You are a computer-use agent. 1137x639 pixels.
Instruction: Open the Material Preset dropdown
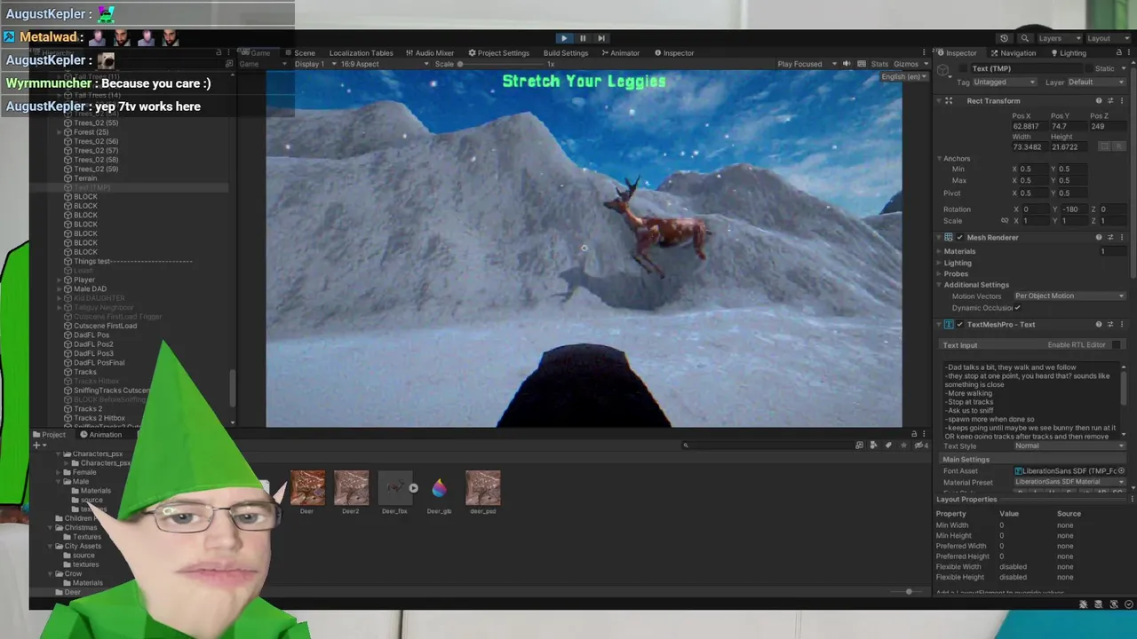(x=1069, y=482)
